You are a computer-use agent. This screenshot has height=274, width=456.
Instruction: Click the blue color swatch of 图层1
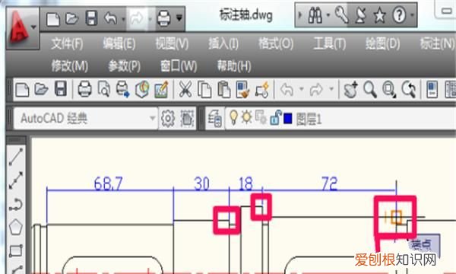[x=287, y=118]
